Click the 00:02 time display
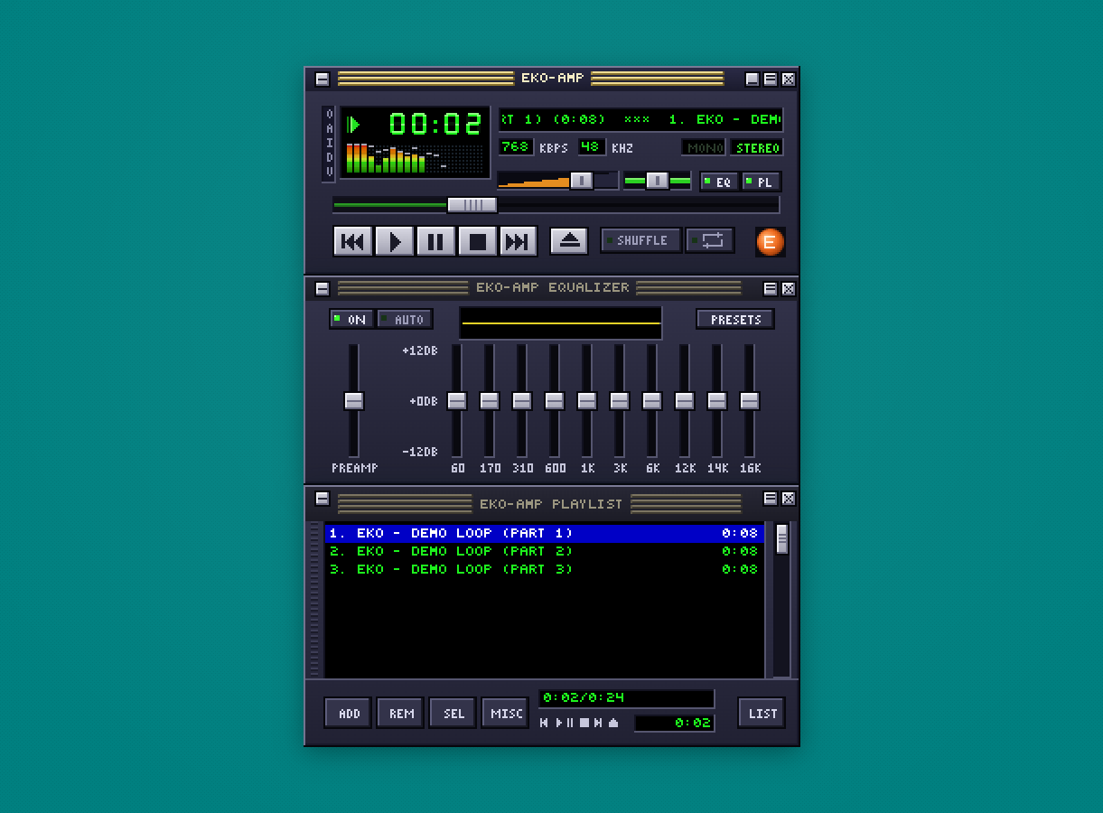This screenshot has height=813, width=1103. [x=435, y=124]
